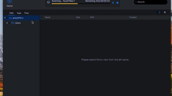Viewport: 172px width, 96px height.
Task: Switch to the Time tab
Action: [x=26, y=13]
